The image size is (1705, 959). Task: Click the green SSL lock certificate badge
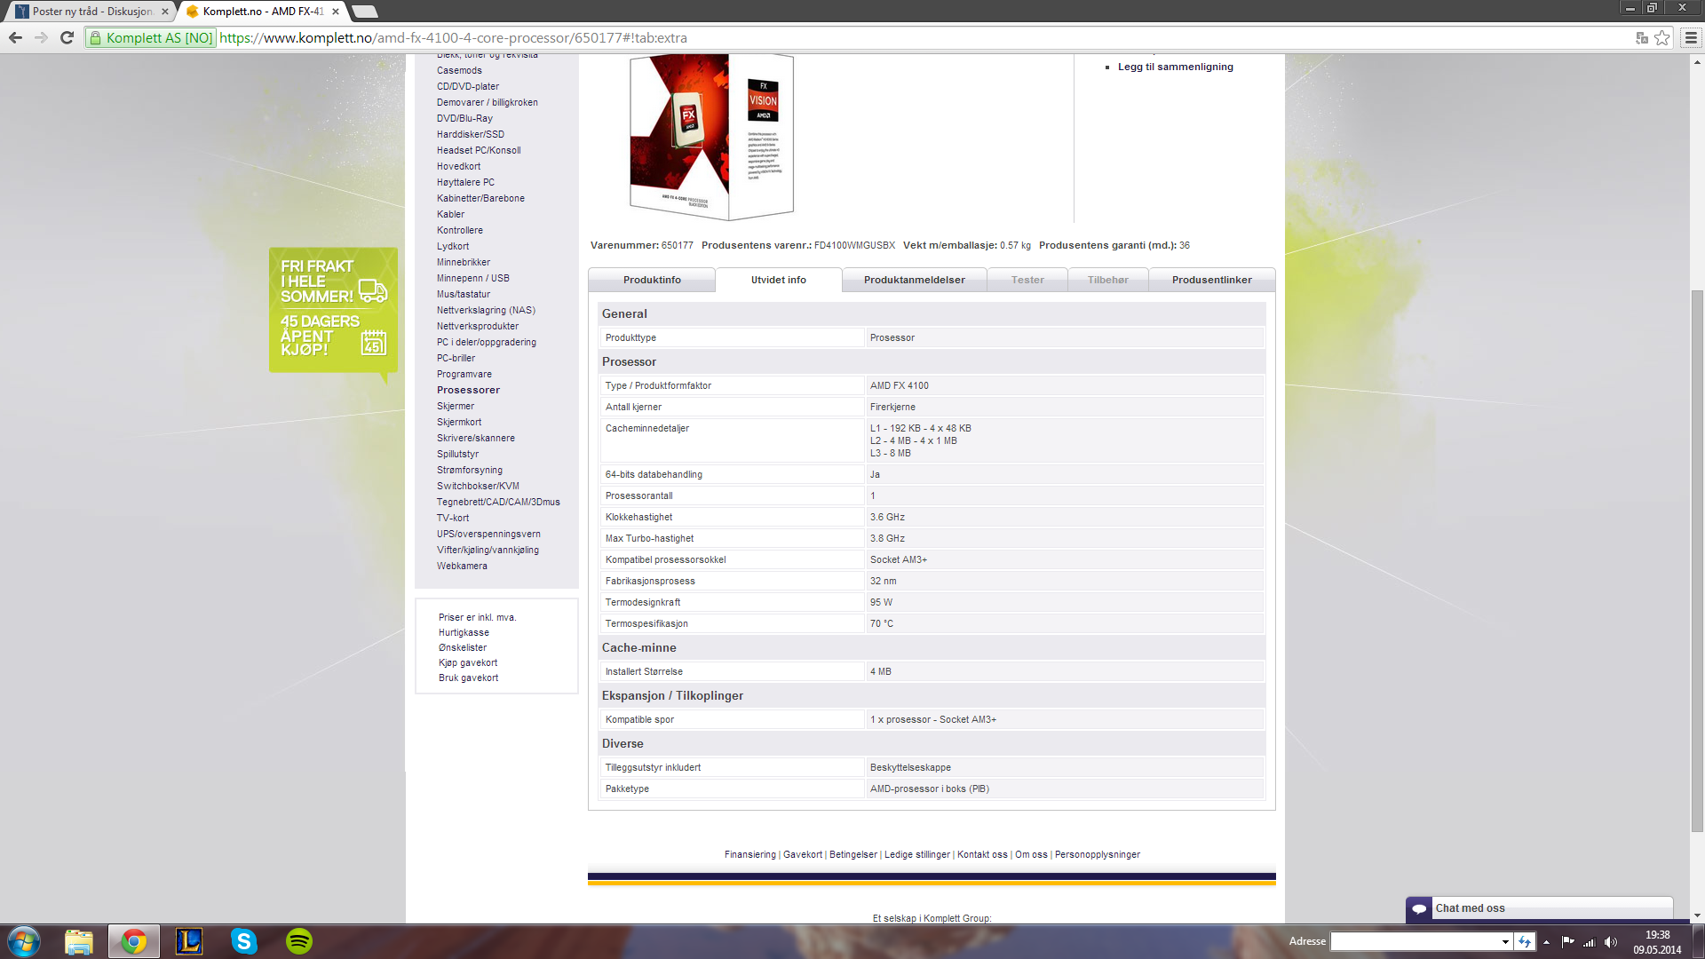(x=151, y=37)
